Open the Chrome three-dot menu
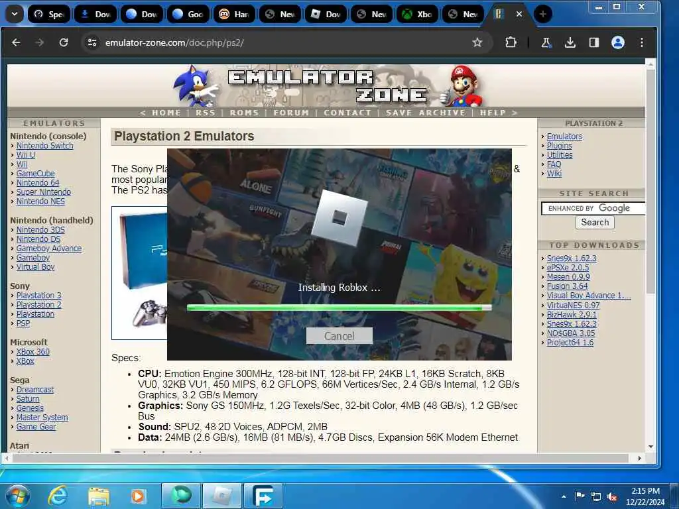The height and width of the screenshot is (509, 679). coord(642,42)
